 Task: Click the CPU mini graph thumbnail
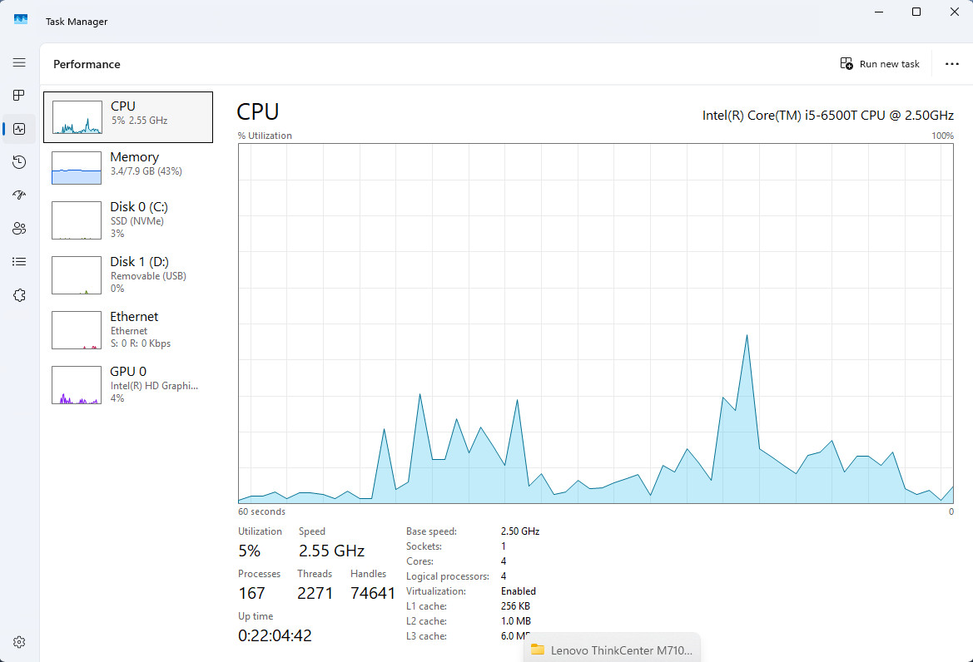click(x=77, y=117)
